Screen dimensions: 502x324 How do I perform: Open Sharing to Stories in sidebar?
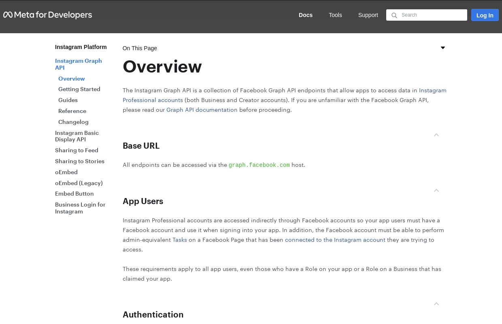[80, 161]
